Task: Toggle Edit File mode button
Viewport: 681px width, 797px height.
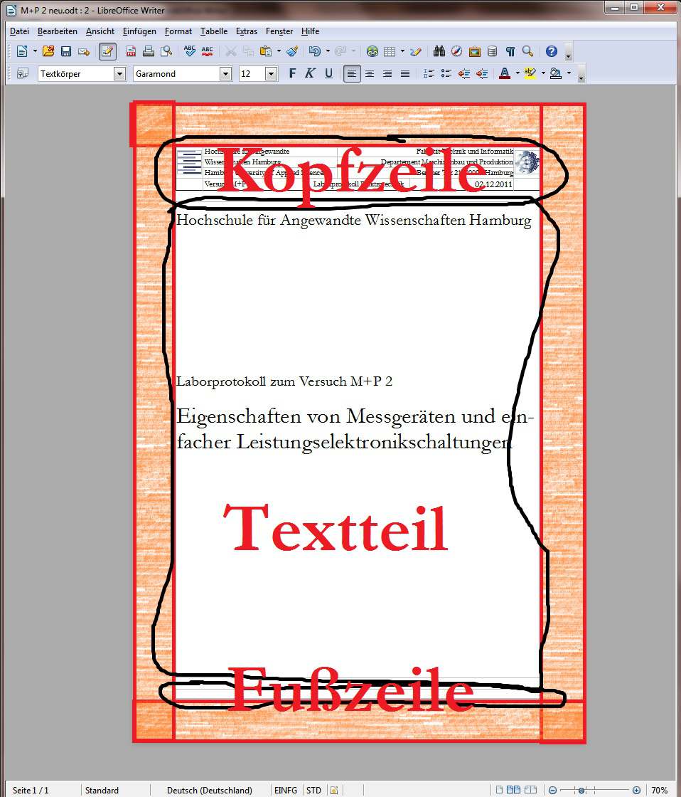Action: (x=107, y=51)
